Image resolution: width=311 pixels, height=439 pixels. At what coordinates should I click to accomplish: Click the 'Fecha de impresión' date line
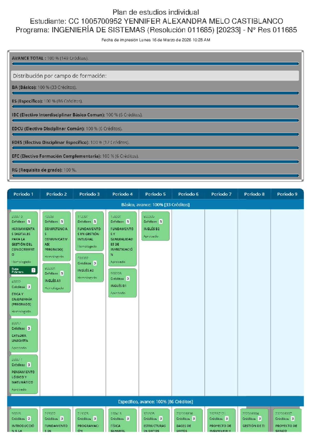pos(156,40)
